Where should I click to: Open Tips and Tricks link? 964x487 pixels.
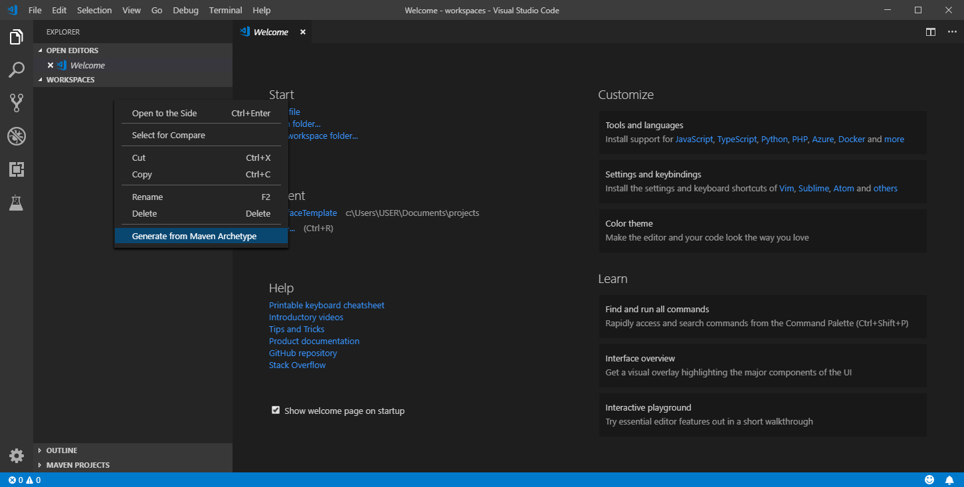pyautogui.click(x=297, y=329)
